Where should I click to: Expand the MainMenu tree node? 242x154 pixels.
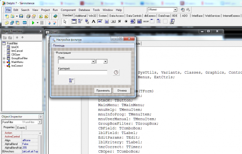pyautogui.click(x=4, y=62)
